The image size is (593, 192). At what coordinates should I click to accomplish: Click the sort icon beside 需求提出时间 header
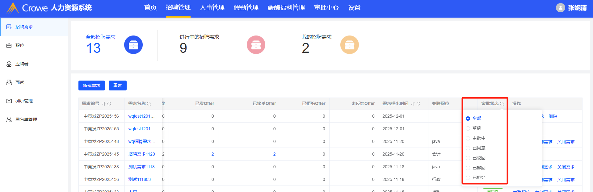(413, 104)
